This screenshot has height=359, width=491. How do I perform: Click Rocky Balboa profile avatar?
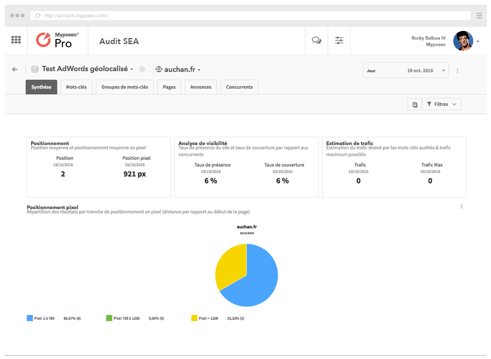pos(463,41)
